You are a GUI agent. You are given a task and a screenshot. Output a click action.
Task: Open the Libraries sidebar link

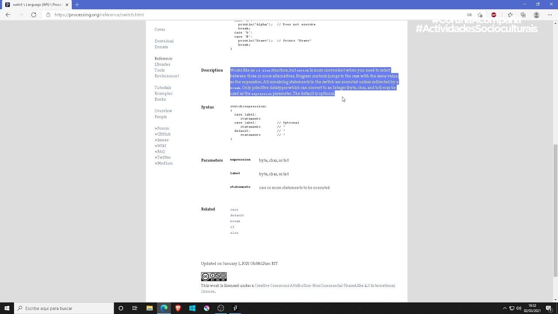point(162,65)
